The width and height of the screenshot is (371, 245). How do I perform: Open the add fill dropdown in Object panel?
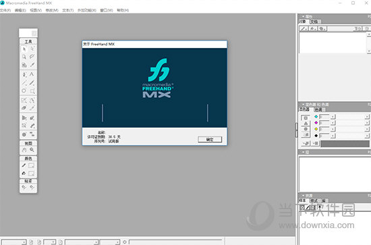(x=313, y=28)
